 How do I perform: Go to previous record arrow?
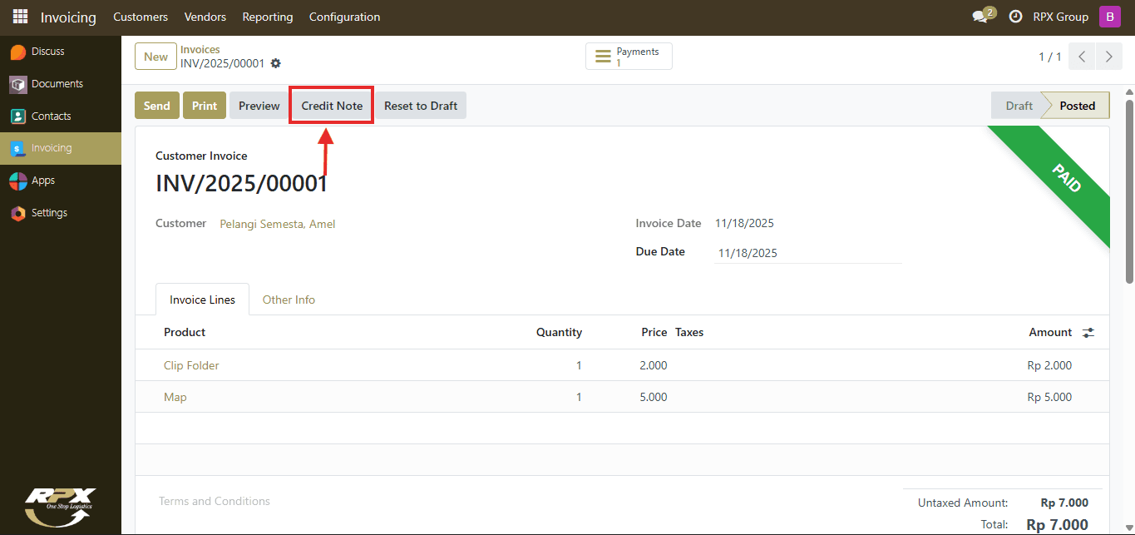tap(1082, 57)
